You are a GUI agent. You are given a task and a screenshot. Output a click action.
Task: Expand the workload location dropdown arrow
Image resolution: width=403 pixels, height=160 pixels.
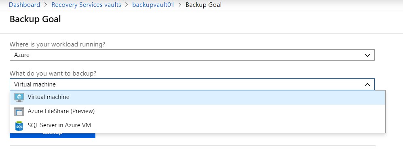tap(367, 55)
